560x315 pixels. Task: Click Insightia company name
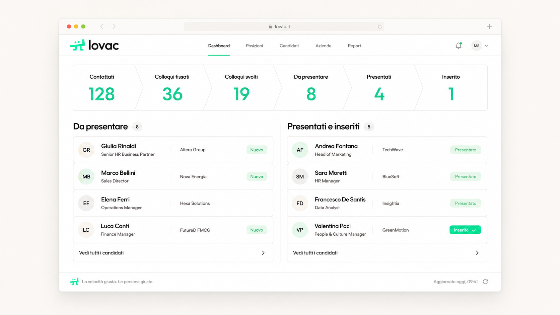391,203
